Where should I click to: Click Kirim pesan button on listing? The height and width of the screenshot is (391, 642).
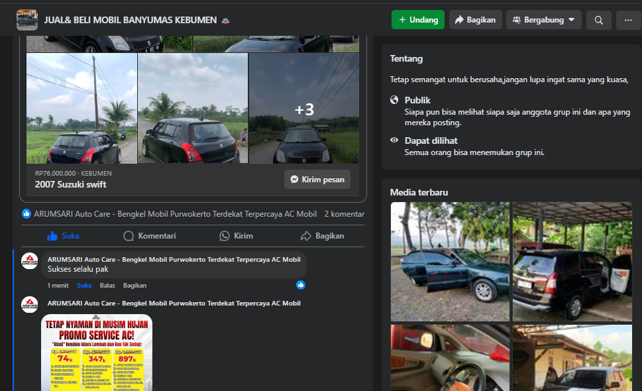pyautogui.click(x=317, y=180)
